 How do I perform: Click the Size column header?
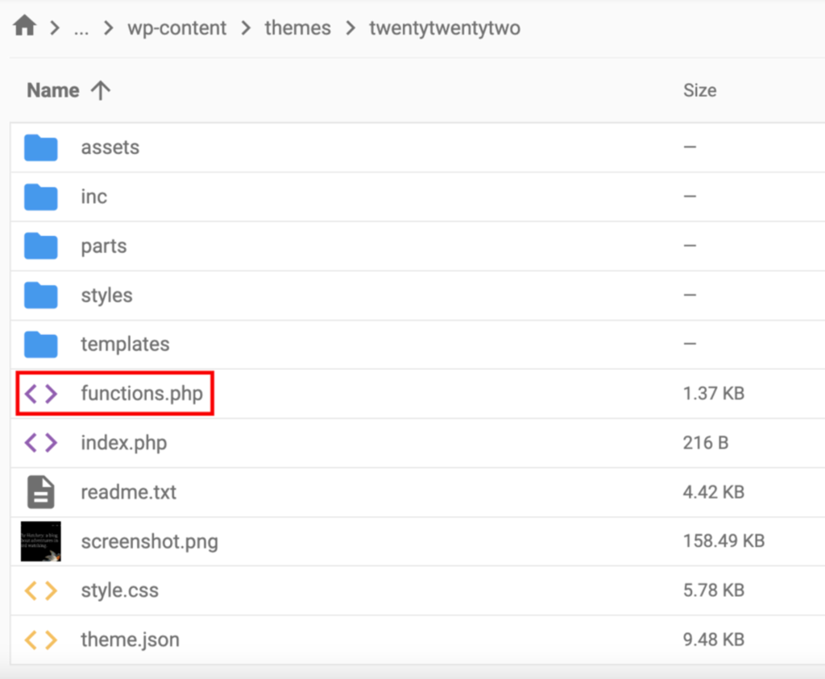pos(699,90)
